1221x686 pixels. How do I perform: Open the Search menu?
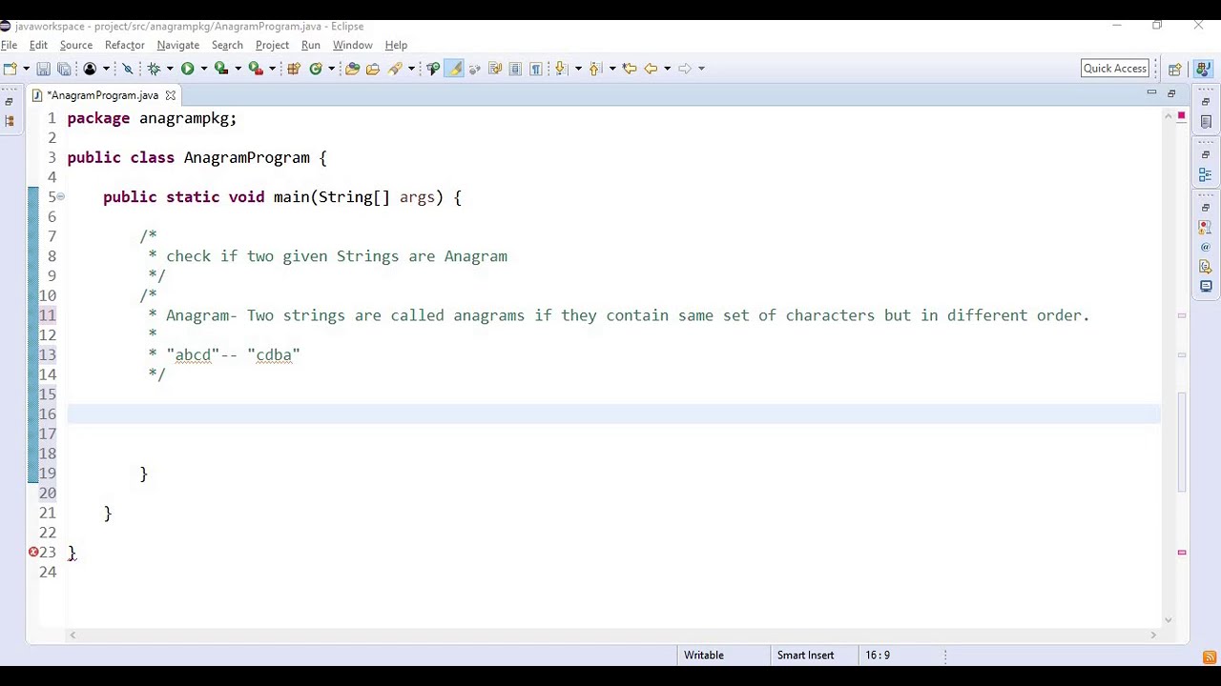click(227, 45)
